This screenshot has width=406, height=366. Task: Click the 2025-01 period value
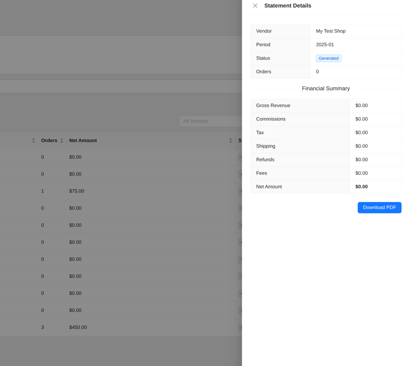coord(325,45)
